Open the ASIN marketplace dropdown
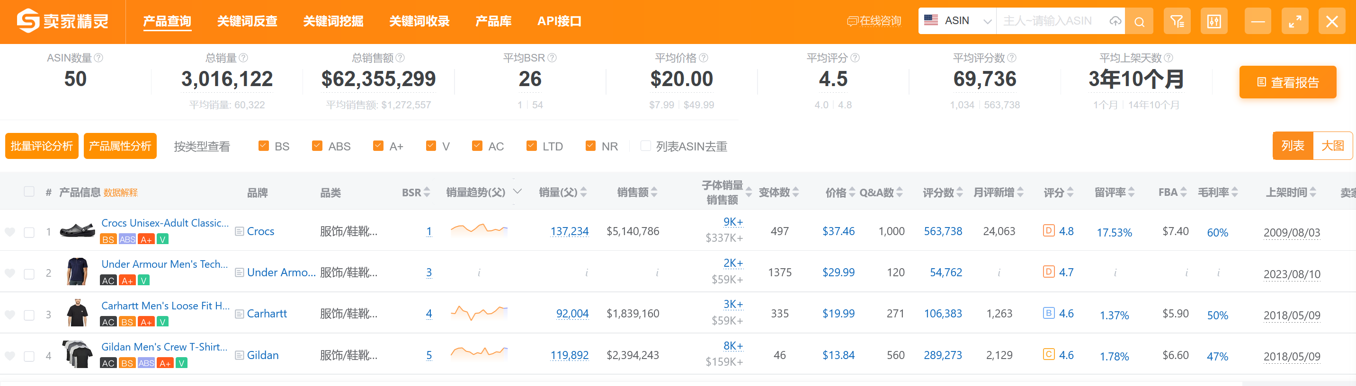The height and width of the screenshot is (386, 1356). coord(957,21)
